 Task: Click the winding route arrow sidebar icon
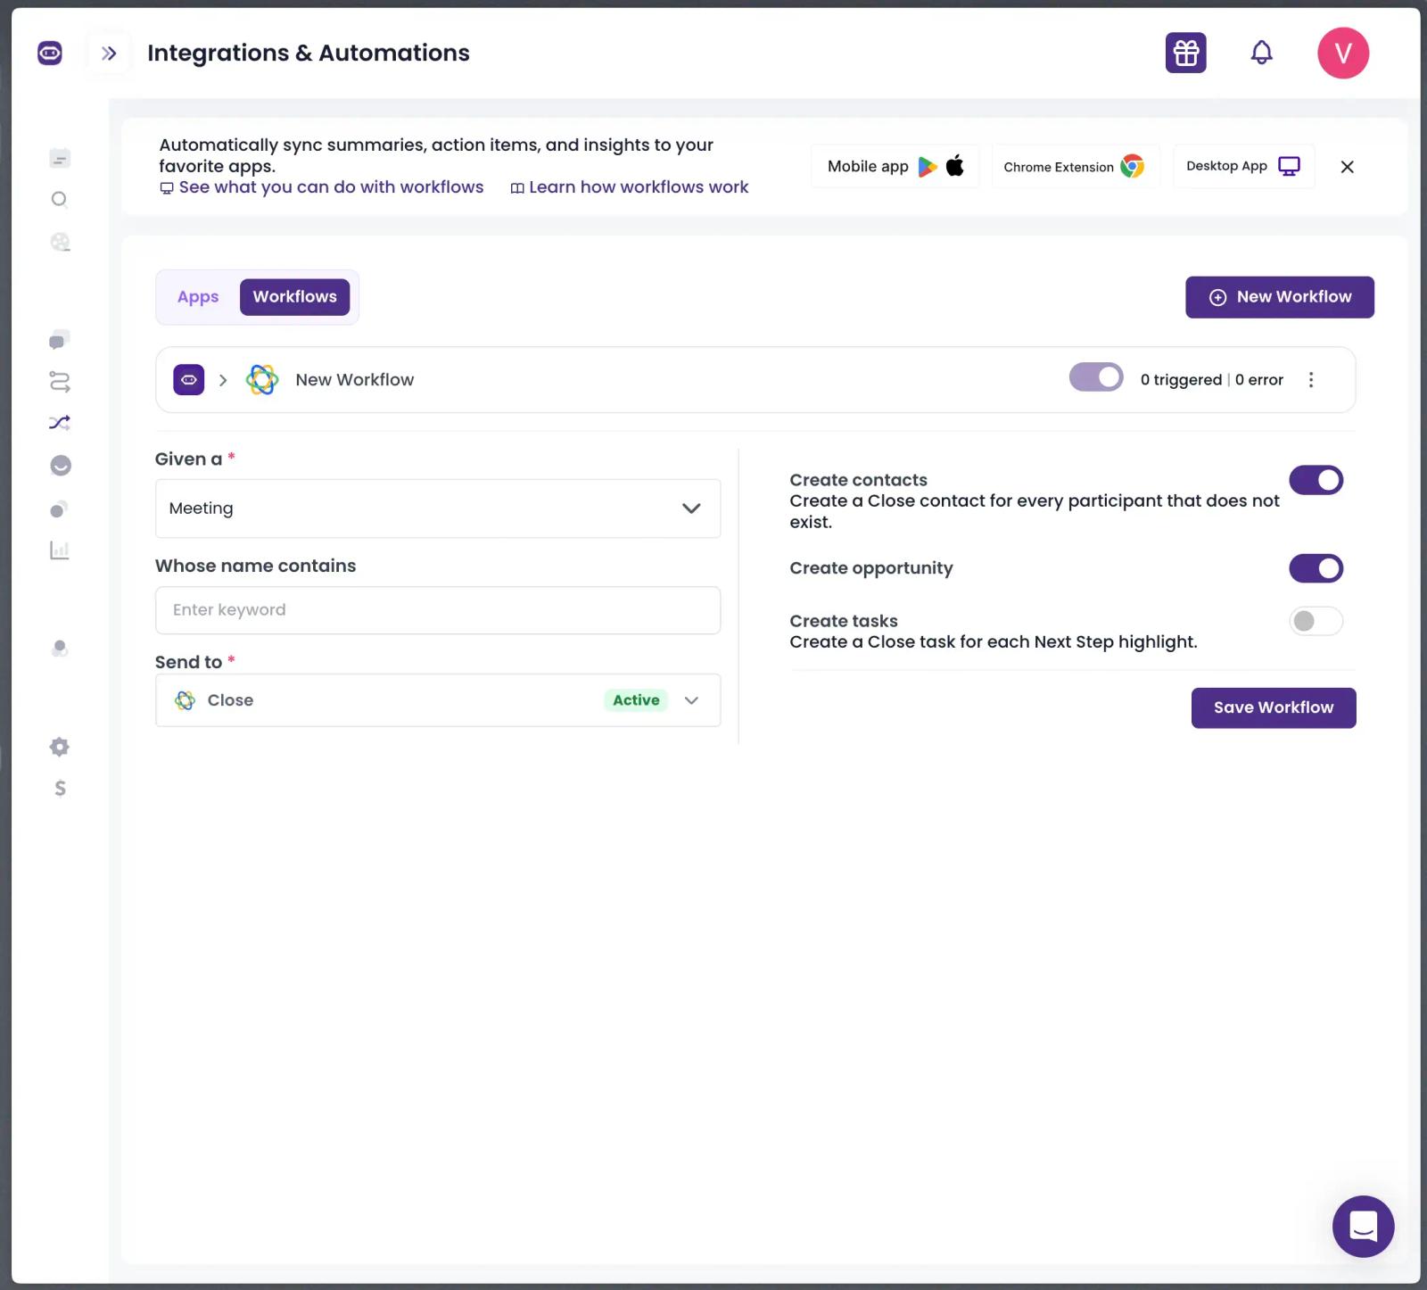tap(60, 382)
